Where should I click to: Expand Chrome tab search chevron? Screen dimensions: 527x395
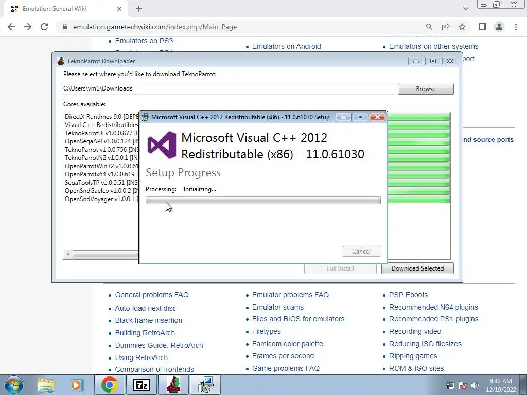(465, 9)
